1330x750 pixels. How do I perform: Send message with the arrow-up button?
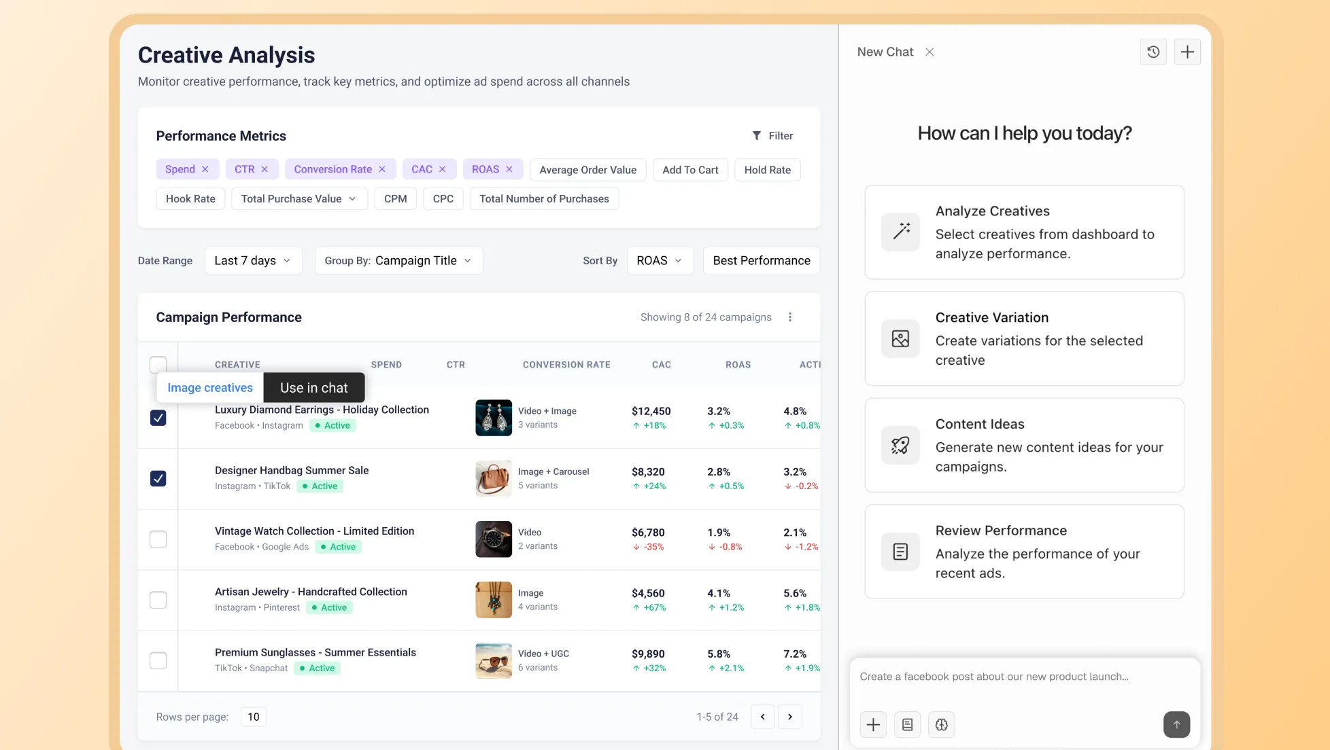1176,724
